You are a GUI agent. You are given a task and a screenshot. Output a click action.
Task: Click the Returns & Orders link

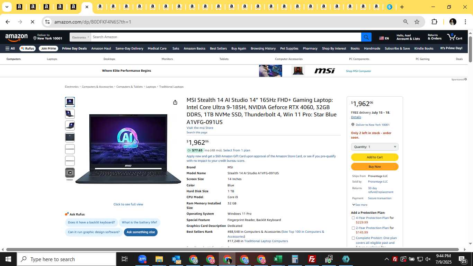[x=435, y=37]
